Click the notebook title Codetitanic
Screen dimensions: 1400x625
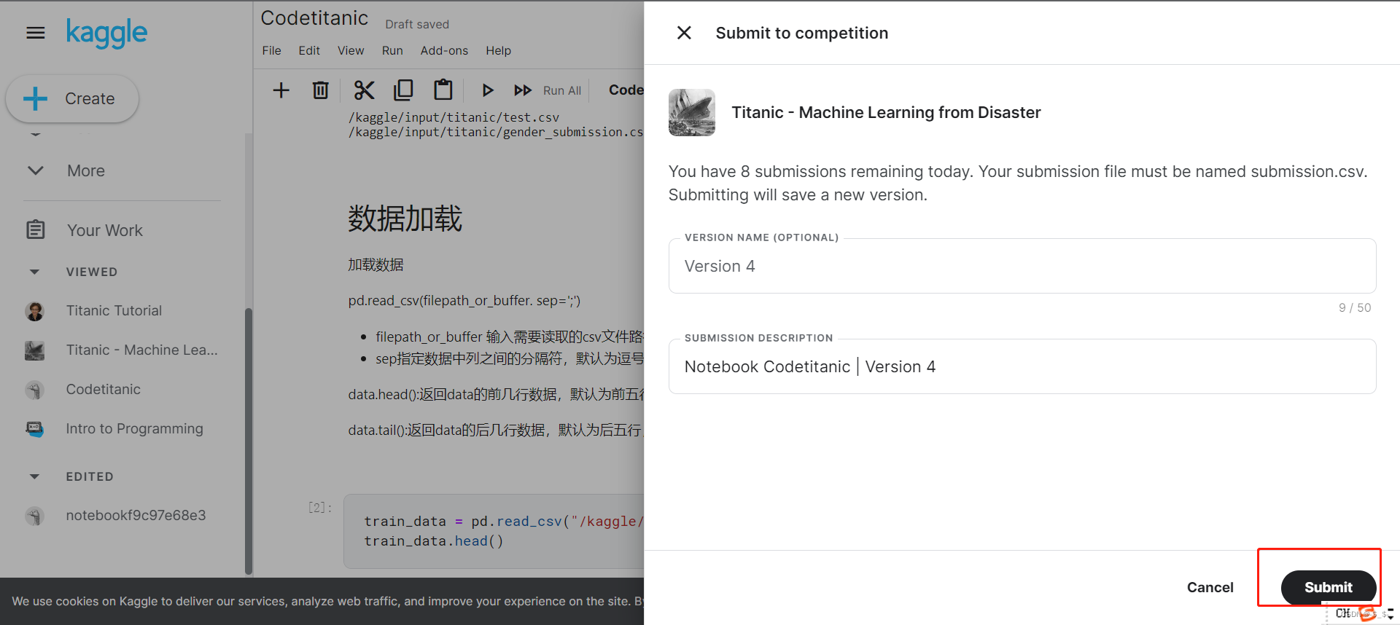click(x=314, y=17)
